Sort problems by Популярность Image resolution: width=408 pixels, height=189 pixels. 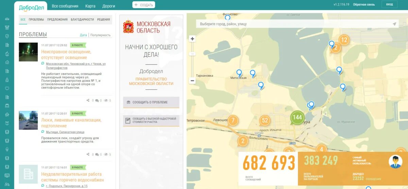pyautogui.click(x=100, y=35)
